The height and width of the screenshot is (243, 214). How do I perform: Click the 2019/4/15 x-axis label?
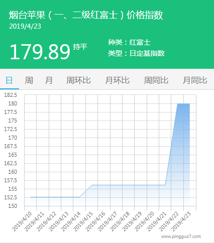point(83,221)
